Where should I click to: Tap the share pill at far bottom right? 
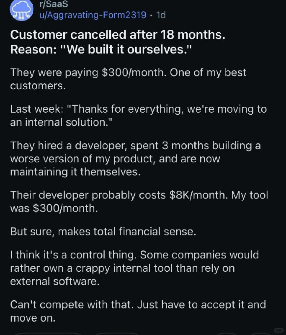click(260, 334)
